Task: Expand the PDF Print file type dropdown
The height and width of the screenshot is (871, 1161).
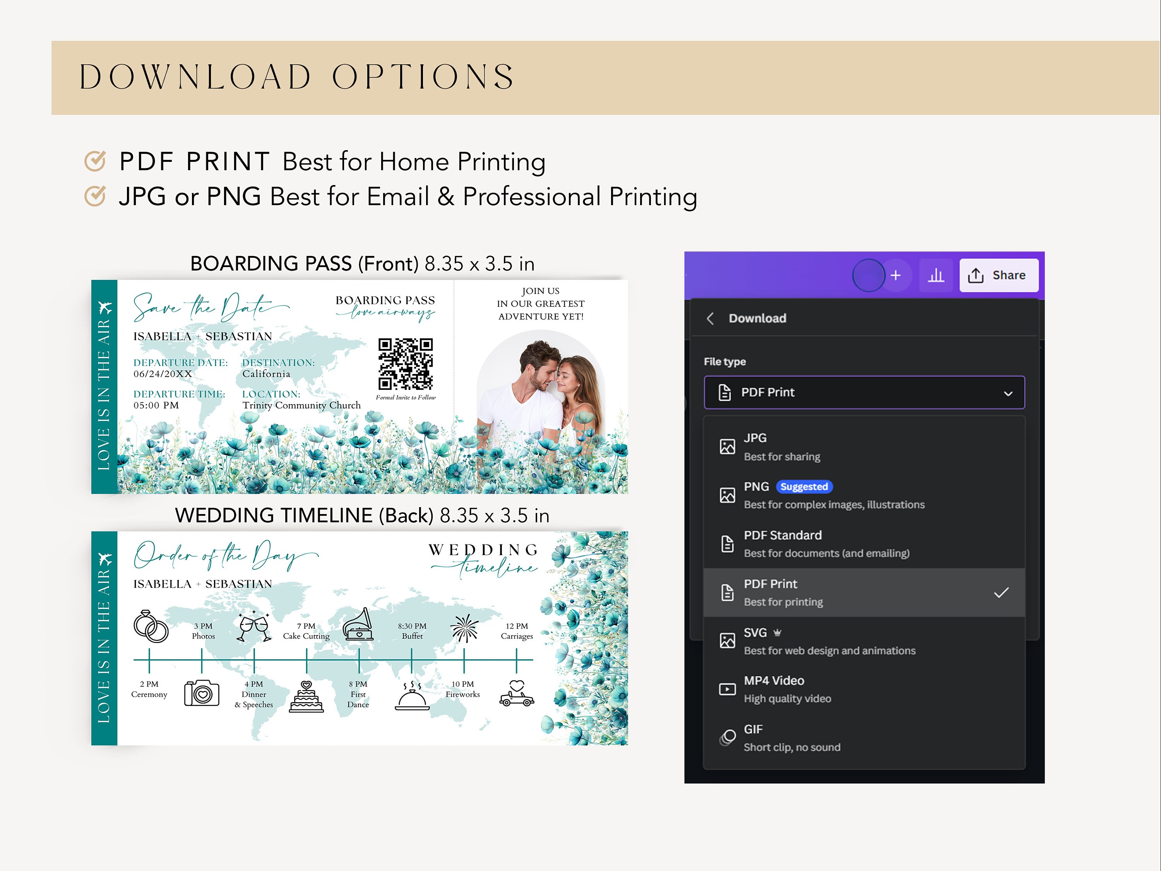Action: pos(864,392)
